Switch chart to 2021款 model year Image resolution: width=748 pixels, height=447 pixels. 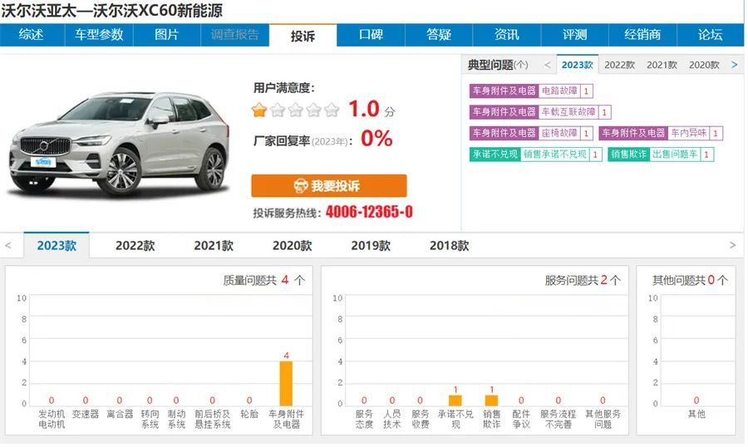(214, 246)
